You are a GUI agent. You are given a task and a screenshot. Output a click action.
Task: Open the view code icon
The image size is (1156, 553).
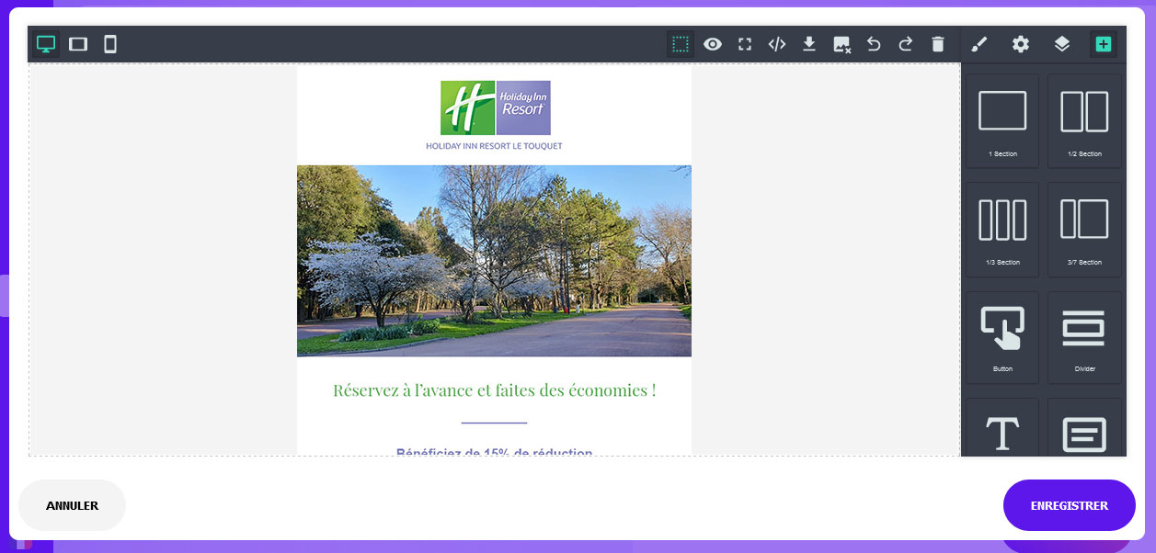click(777, 44)
